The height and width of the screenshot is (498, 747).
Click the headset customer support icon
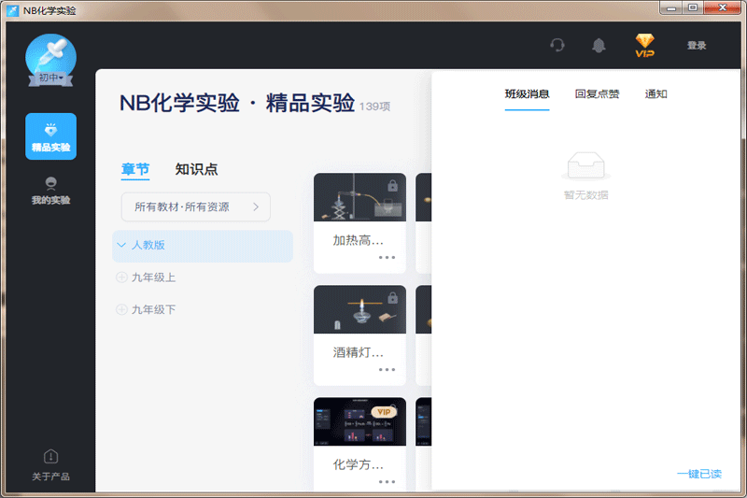point(557,45)
